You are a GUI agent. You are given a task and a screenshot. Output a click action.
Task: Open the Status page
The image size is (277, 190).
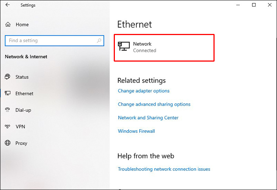[x=22, y=77]
